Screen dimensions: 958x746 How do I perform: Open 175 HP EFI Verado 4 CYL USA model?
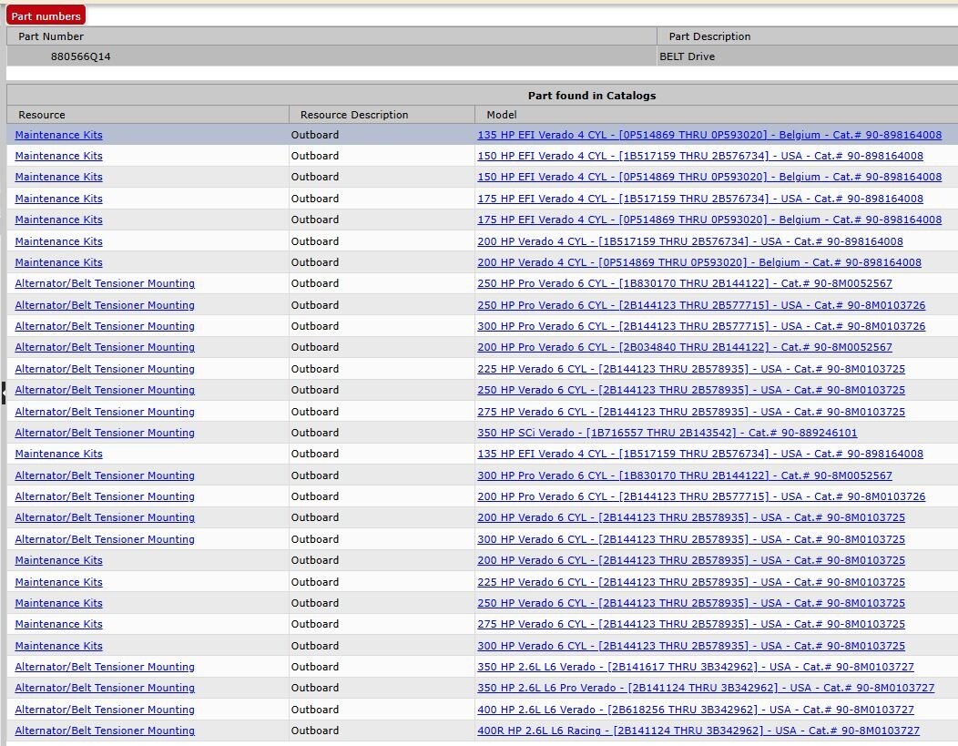pos(700,198)
